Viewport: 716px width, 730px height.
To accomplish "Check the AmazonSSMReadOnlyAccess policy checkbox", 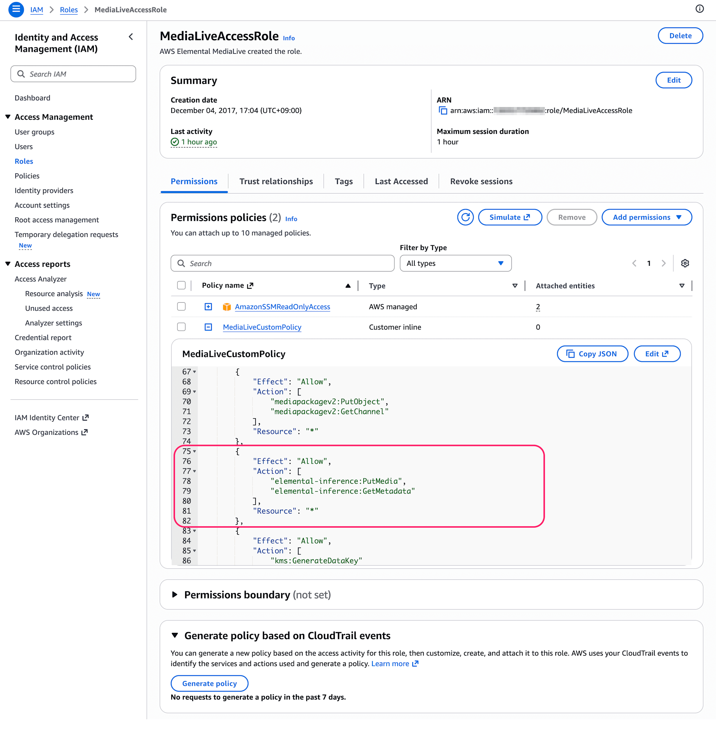I will 181,307.
